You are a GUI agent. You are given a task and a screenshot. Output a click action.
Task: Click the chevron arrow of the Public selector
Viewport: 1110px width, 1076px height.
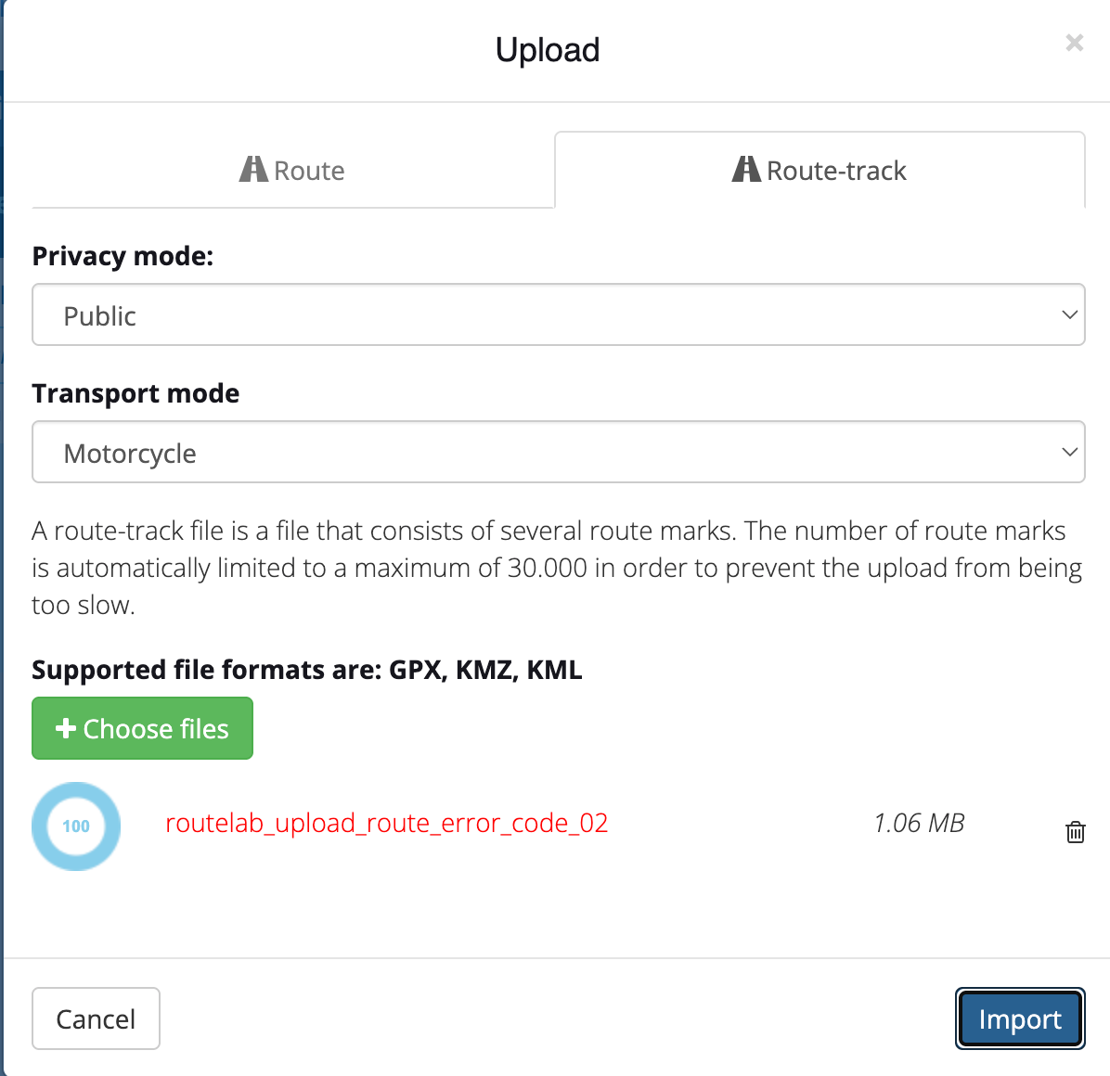click(1069, 315)
